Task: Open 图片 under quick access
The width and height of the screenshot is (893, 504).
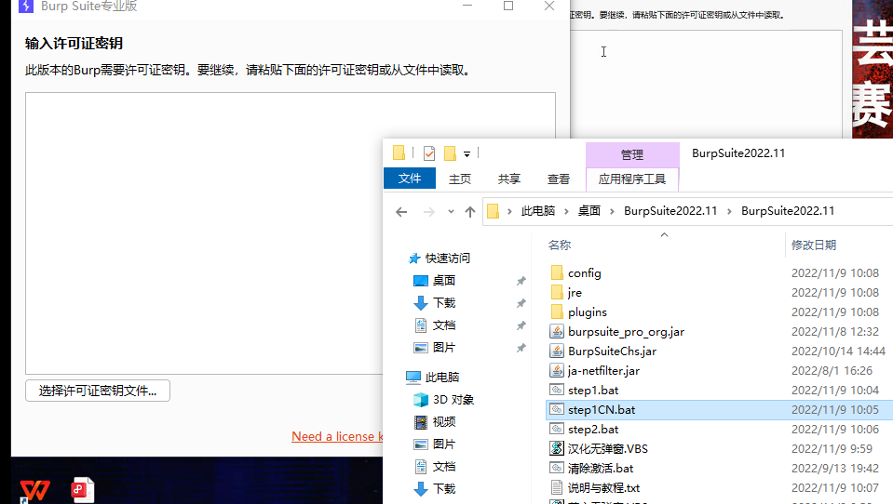Action: click(x=443, y=348)
